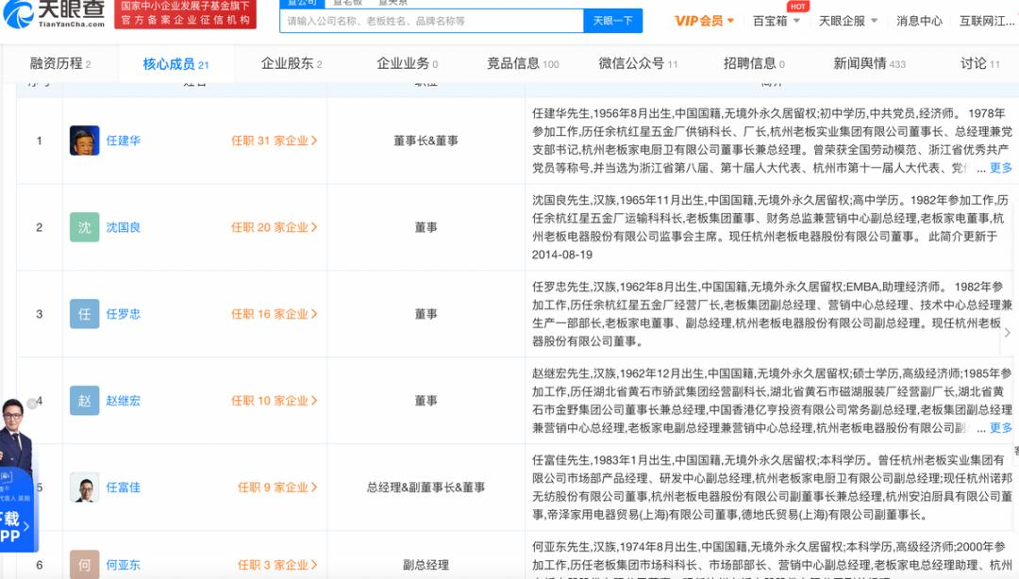Click the 董事长&董事 position cell

426,141
